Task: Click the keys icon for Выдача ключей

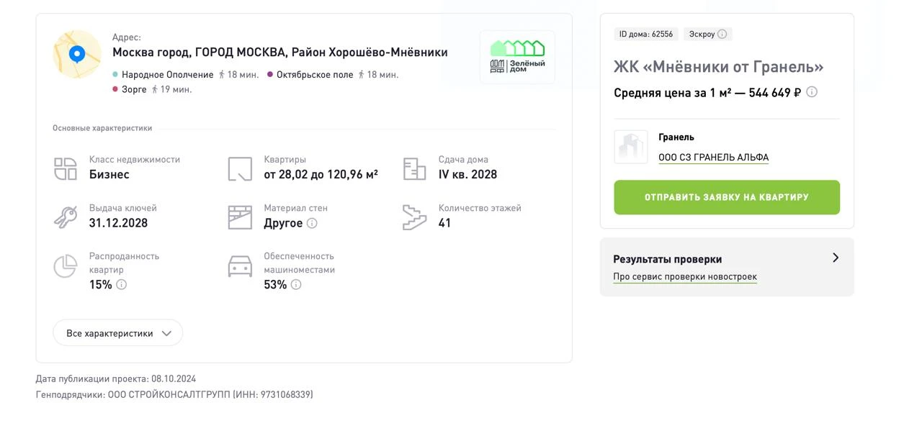Action: click(66, 217)
